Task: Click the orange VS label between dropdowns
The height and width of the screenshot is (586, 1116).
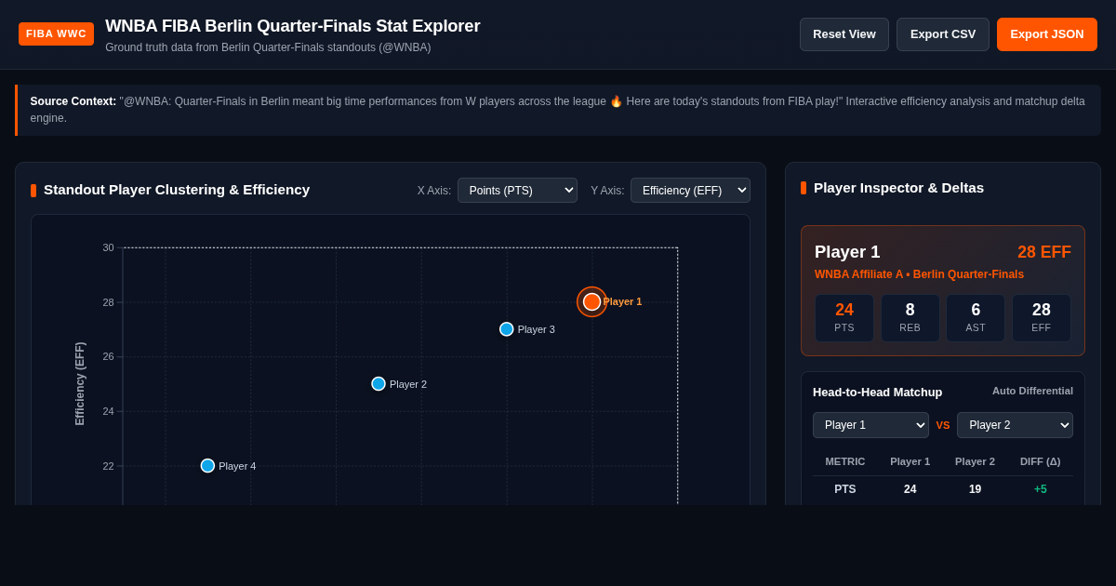Action: [943, 426]
